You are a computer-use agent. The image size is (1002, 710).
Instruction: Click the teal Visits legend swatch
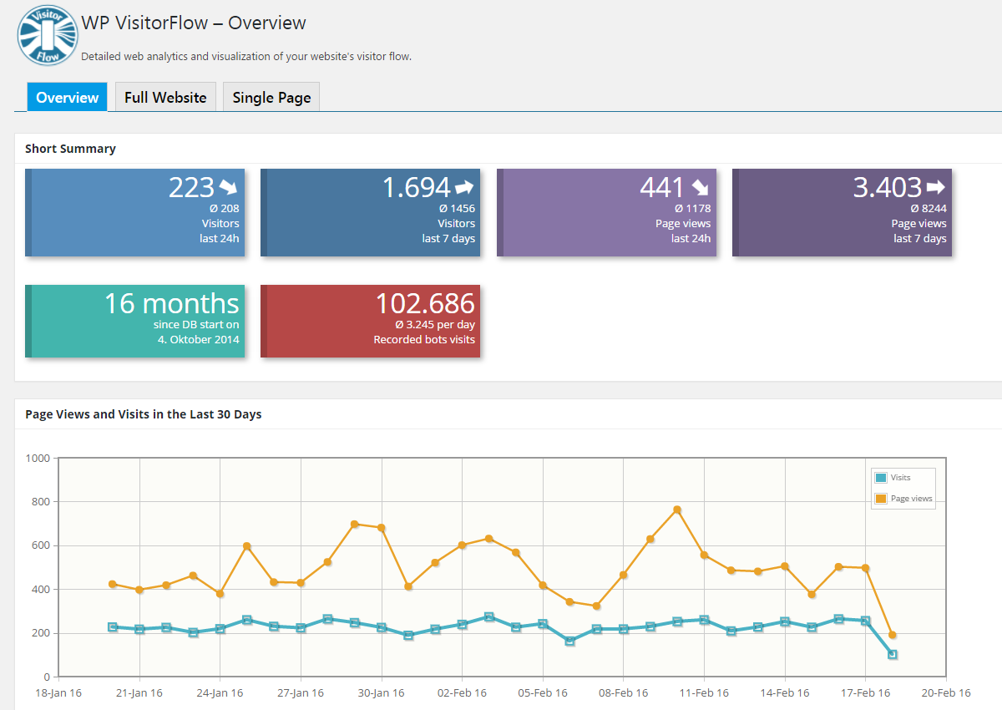click(881, 478)
